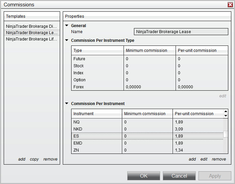
Task: Click Forex minimum commission 0,00000
Action: [x=133, y=87]
